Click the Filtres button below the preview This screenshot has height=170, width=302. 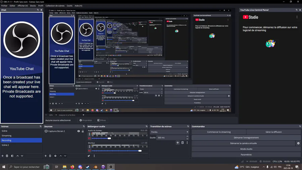pos(102,120)
